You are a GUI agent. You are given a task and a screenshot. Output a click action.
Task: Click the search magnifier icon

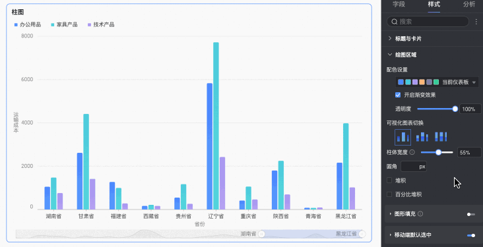[x=395, y=22]
